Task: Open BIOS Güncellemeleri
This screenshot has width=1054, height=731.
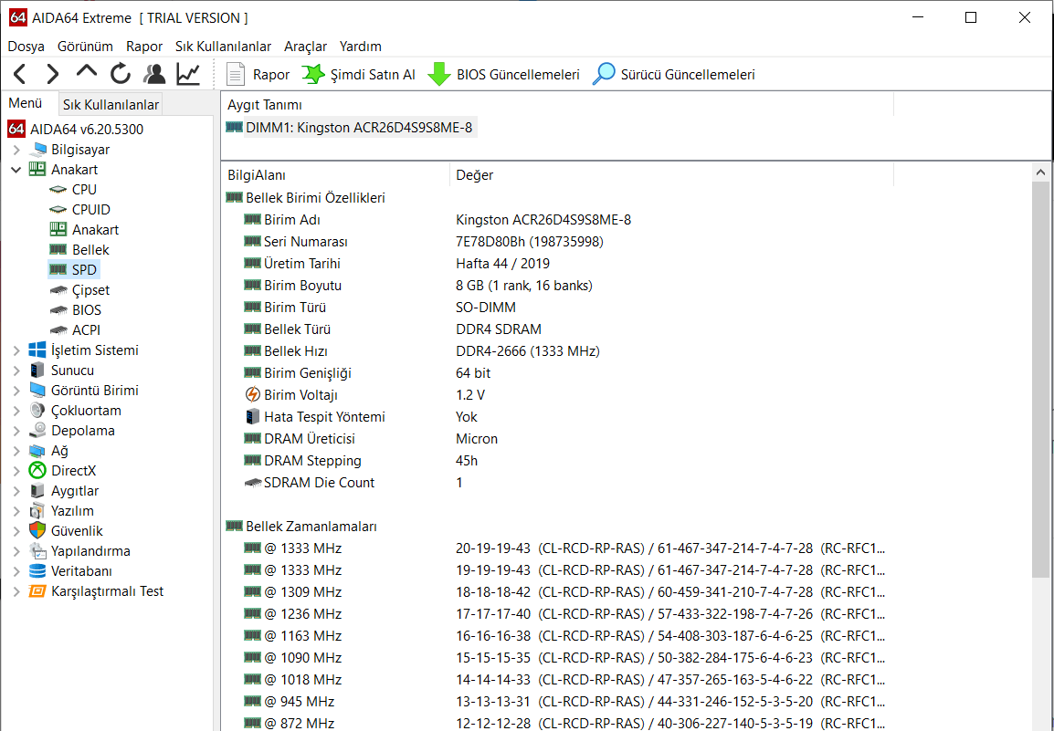Action: click(x=504, y=75)
